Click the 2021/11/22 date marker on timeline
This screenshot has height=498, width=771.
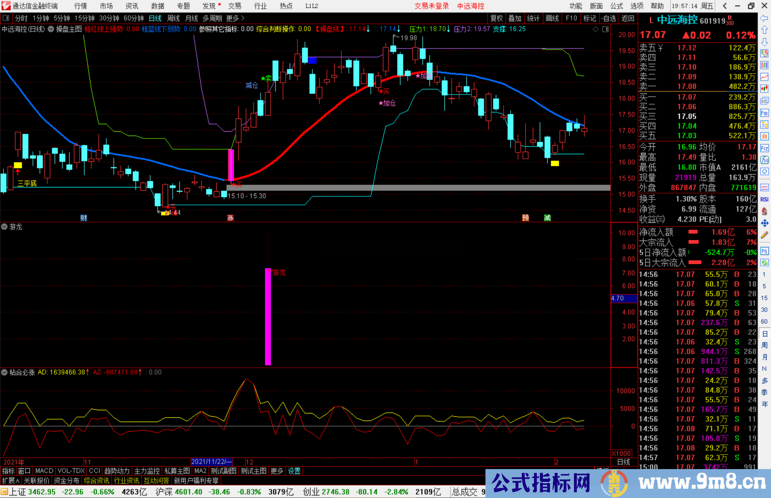coord(211,462)
